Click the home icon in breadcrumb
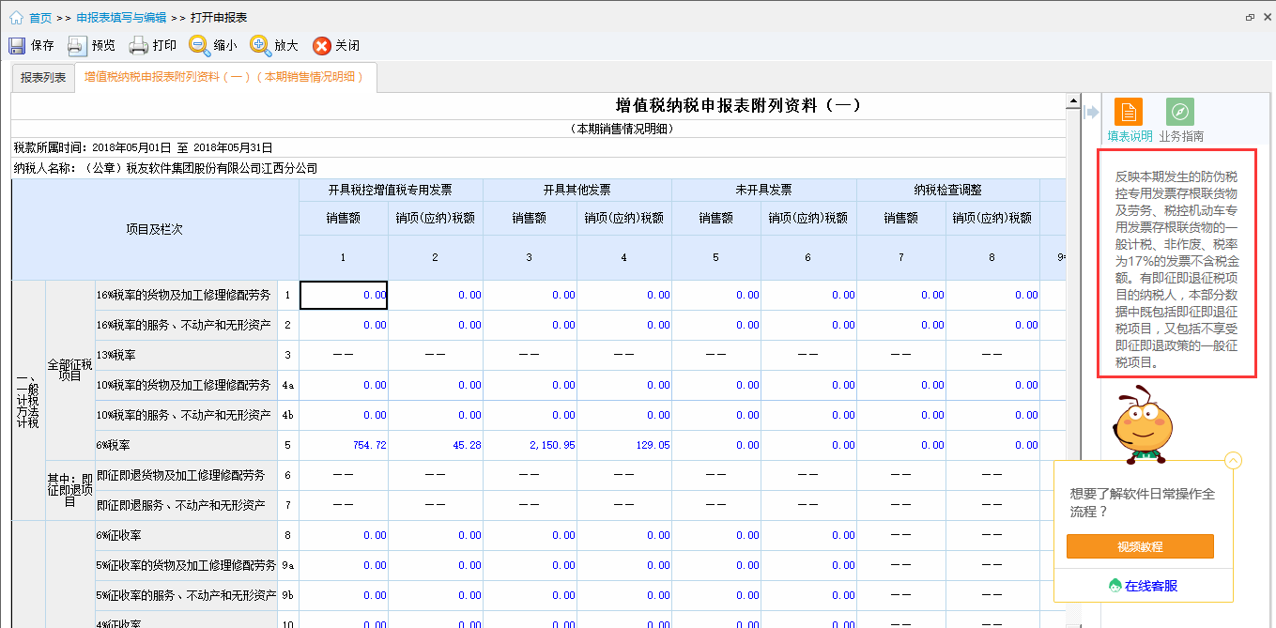Image resolution: width=1276 pixels, height=628 pixels. coord(16,18)
